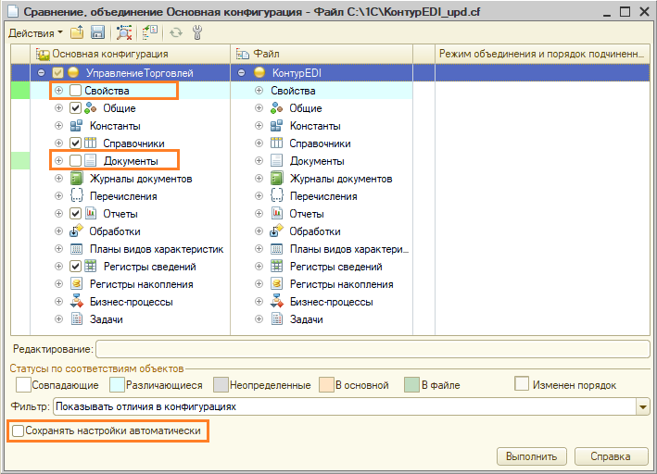Image resolution: width=657 pixels, height=474 pixels.
Task: Check the Документы checkbox
Action: tap(75, 161)
